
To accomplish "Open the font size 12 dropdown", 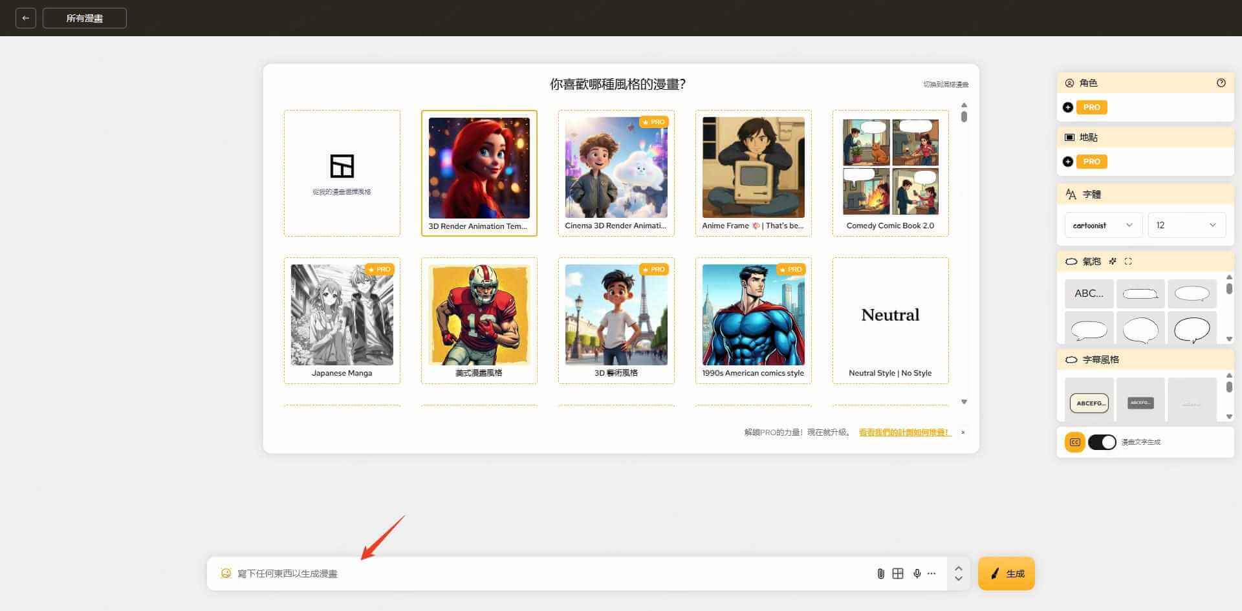I will click(x=1186, y=225).
